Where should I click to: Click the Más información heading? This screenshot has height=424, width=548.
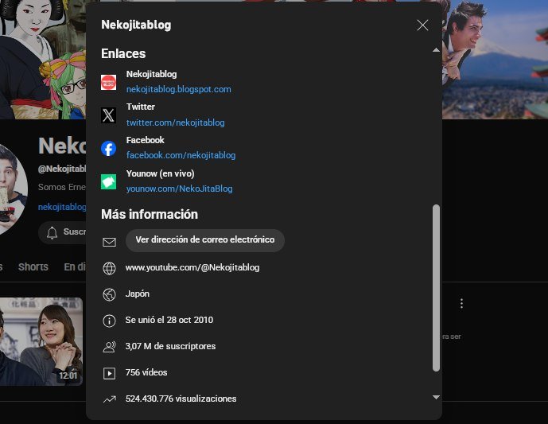(x=150, y=214)
